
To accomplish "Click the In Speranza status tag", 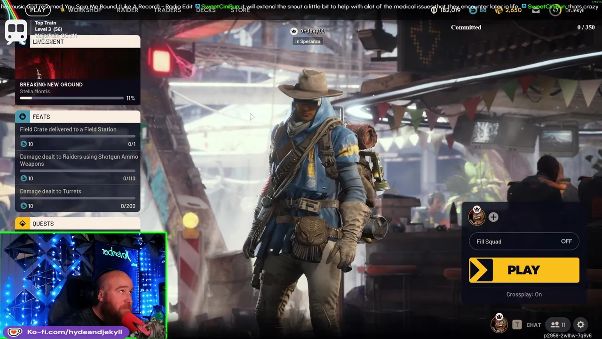I will 308,41.
